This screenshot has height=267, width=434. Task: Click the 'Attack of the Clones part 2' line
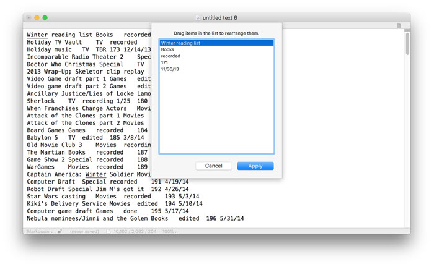pos(86,123)
